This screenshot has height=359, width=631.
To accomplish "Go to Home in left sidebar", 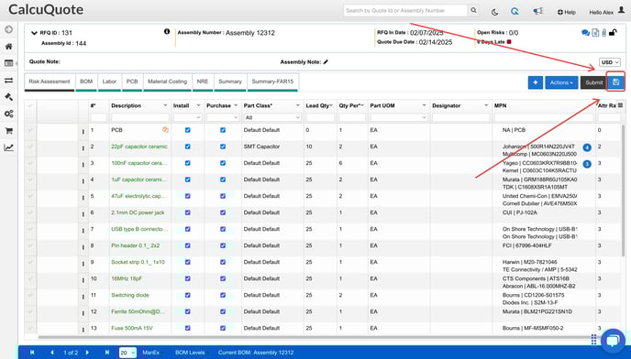I will 8,47.
